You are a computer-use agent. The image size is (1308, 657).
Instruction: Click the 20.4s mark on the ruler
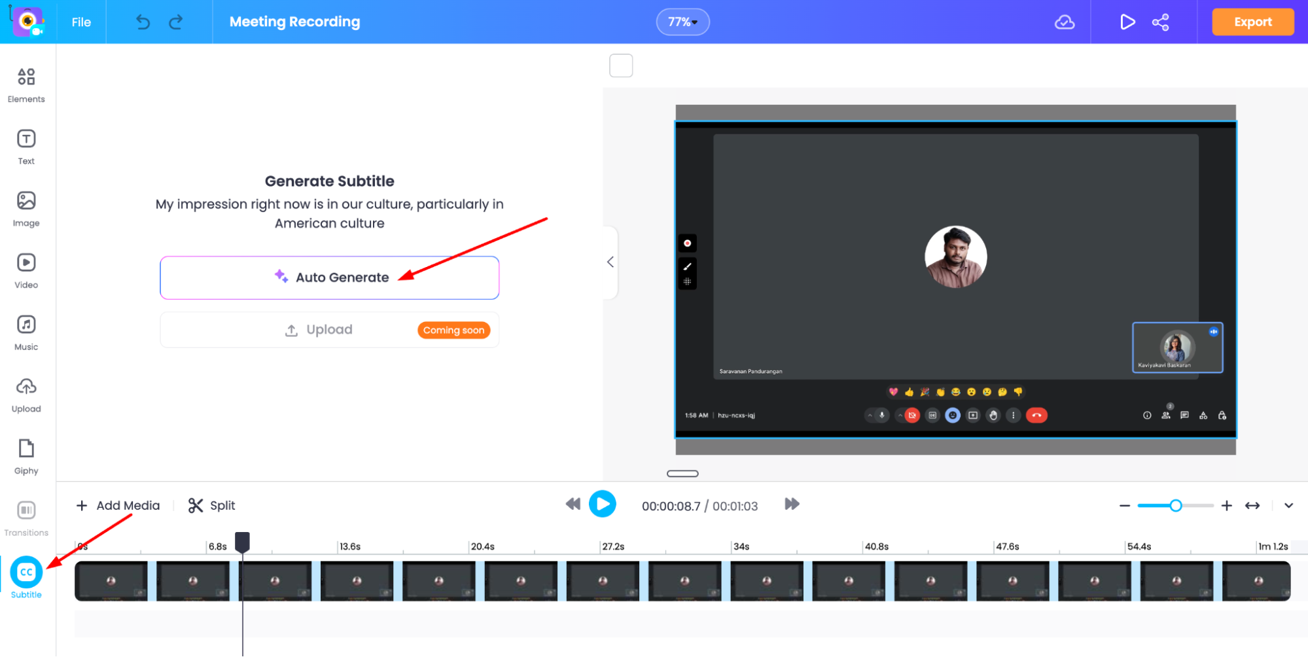tap(483, 546)
